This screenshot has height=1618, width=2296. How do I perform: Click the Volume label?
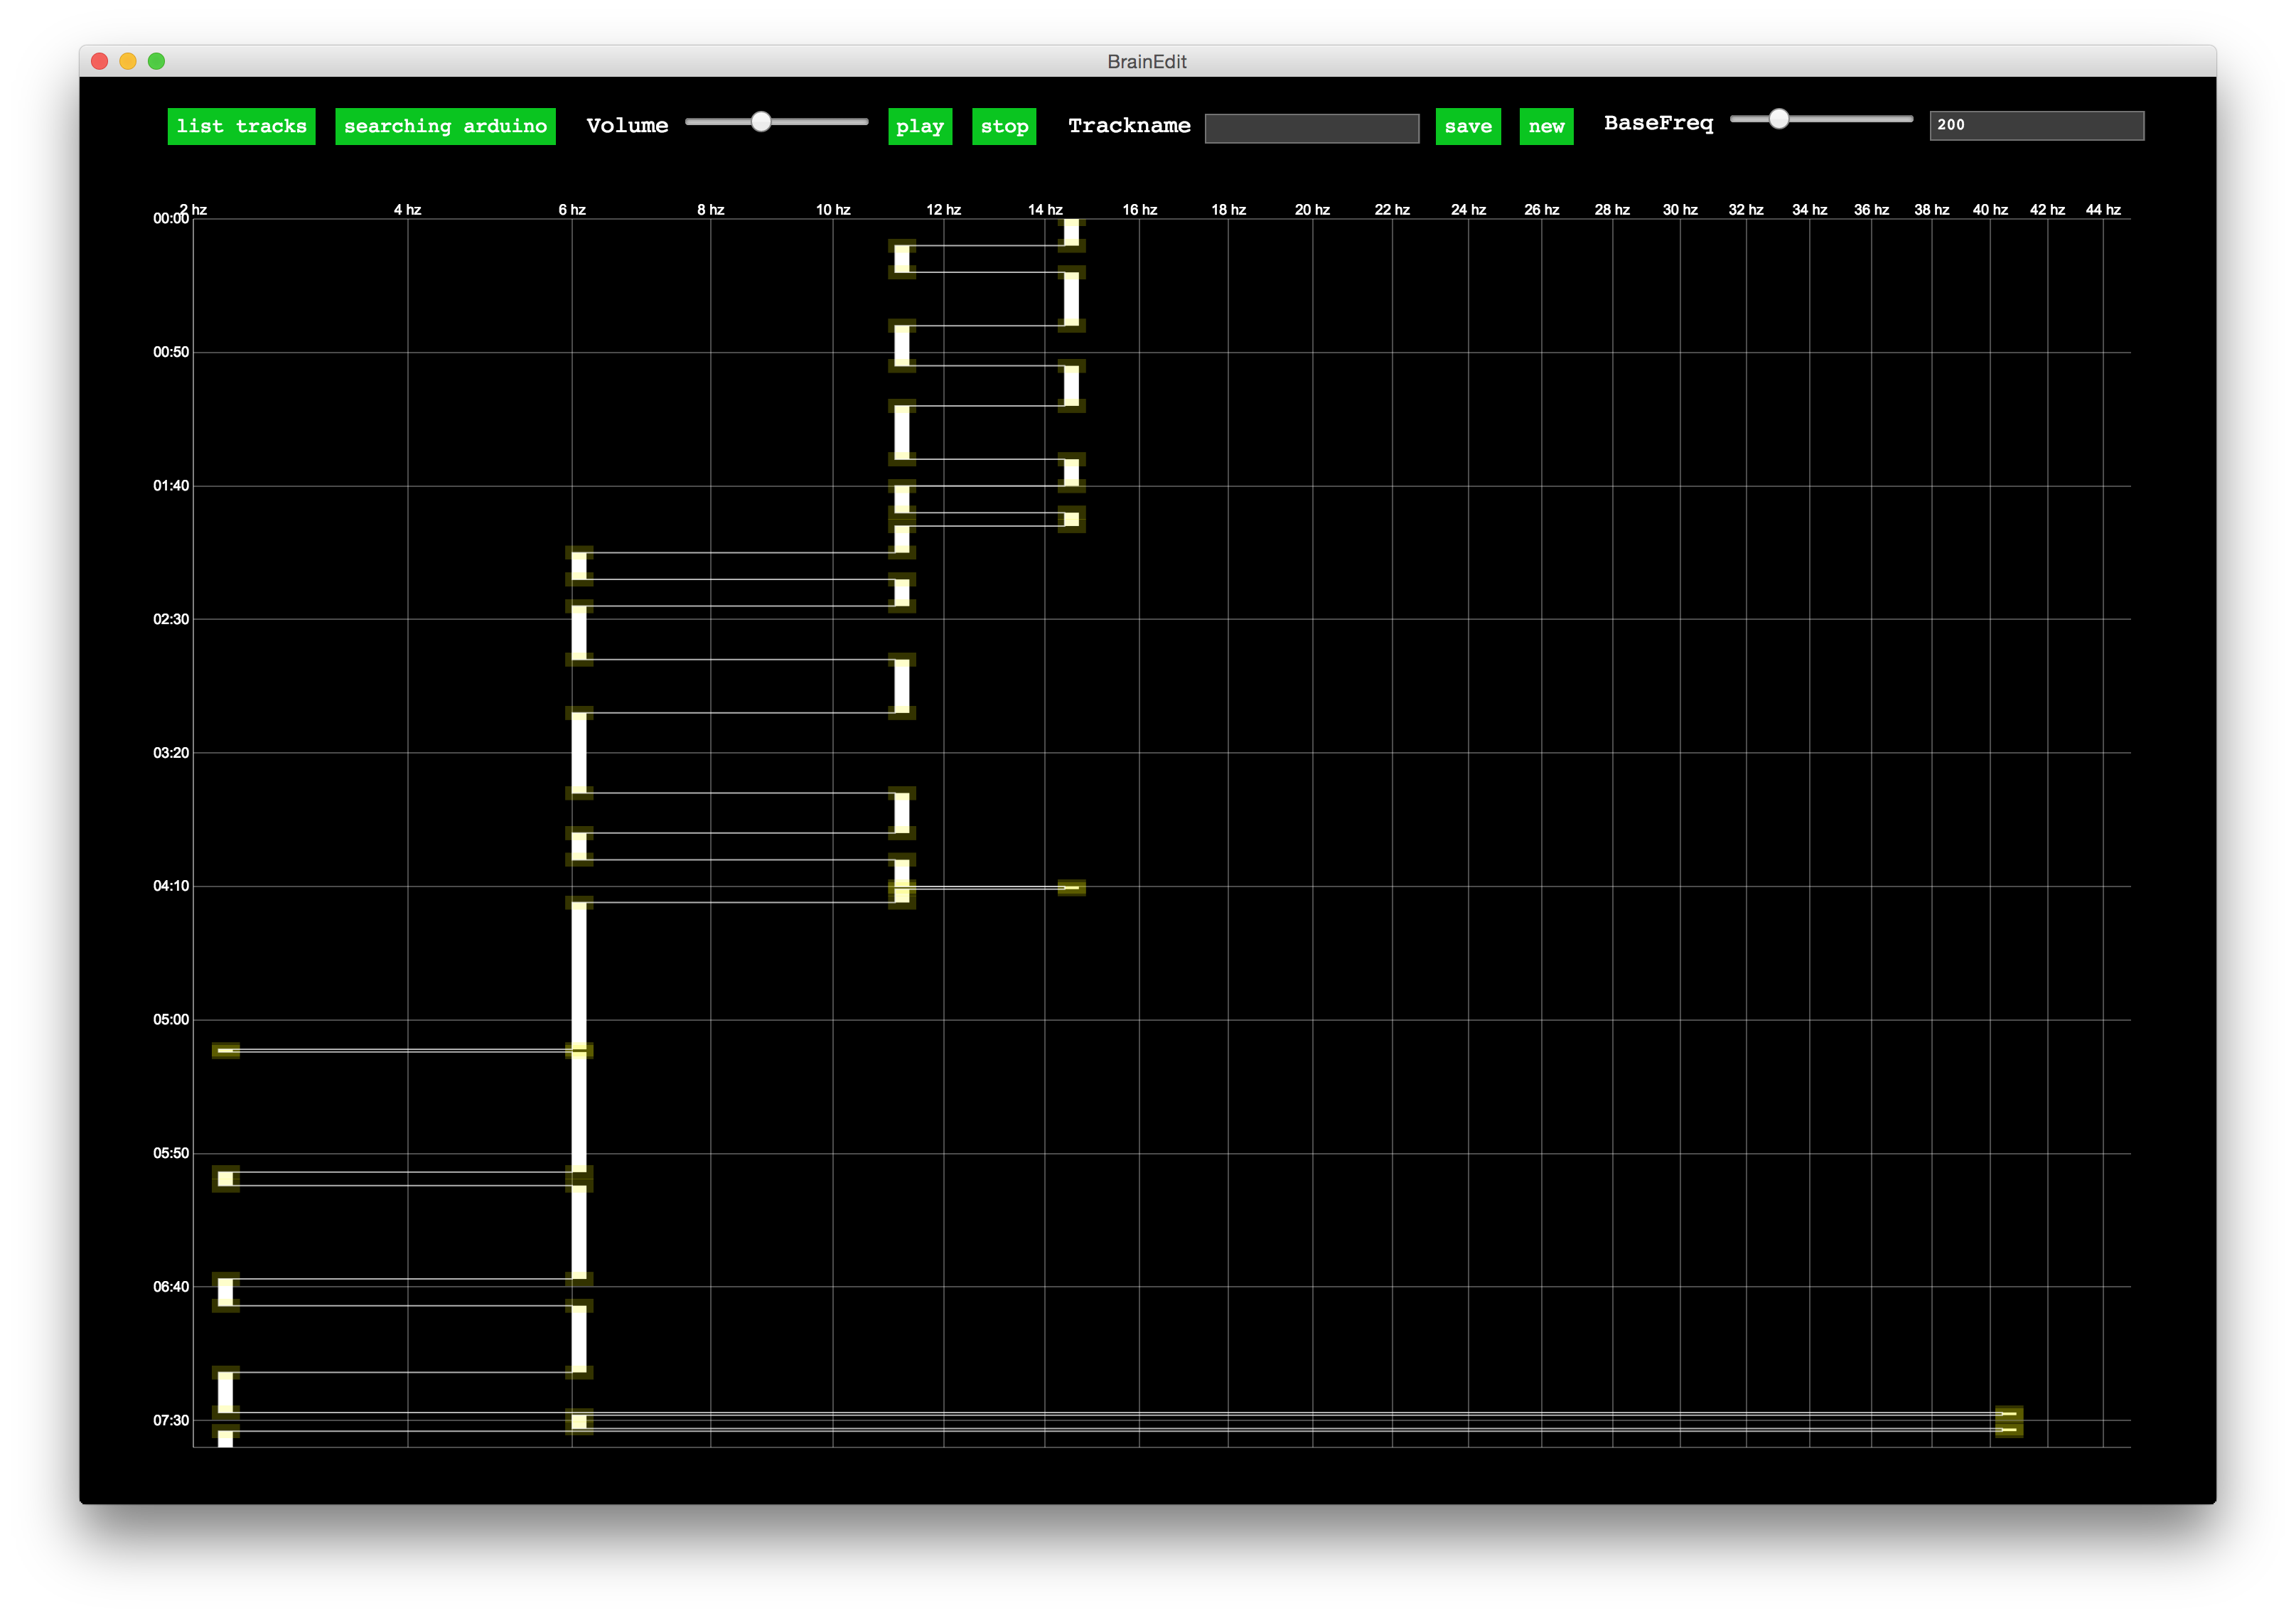(627, 125)
